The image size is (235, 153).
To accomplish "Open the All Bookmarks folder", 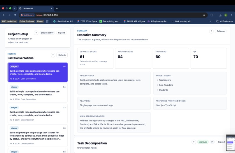I will coord(225,21).
